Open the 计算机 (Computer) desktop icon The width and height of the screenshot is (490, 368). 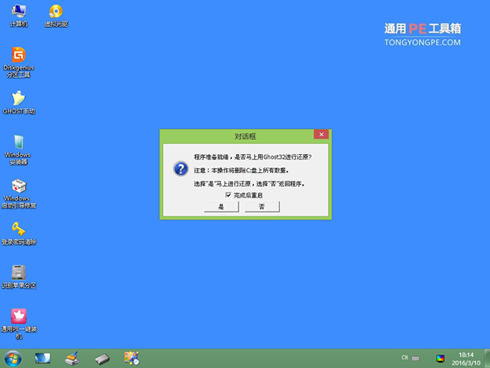pos(17,13)
